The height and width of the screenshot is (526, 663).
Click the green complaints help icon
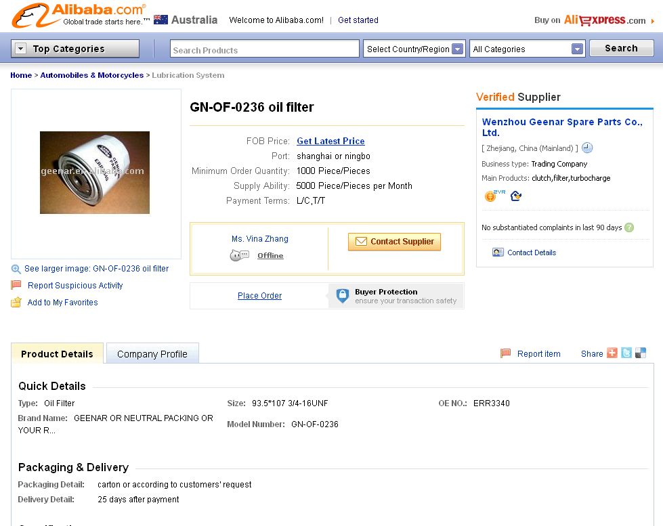[629, 227]
